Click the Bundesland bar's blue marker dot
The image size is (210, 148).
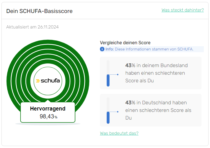coord(118,74)
